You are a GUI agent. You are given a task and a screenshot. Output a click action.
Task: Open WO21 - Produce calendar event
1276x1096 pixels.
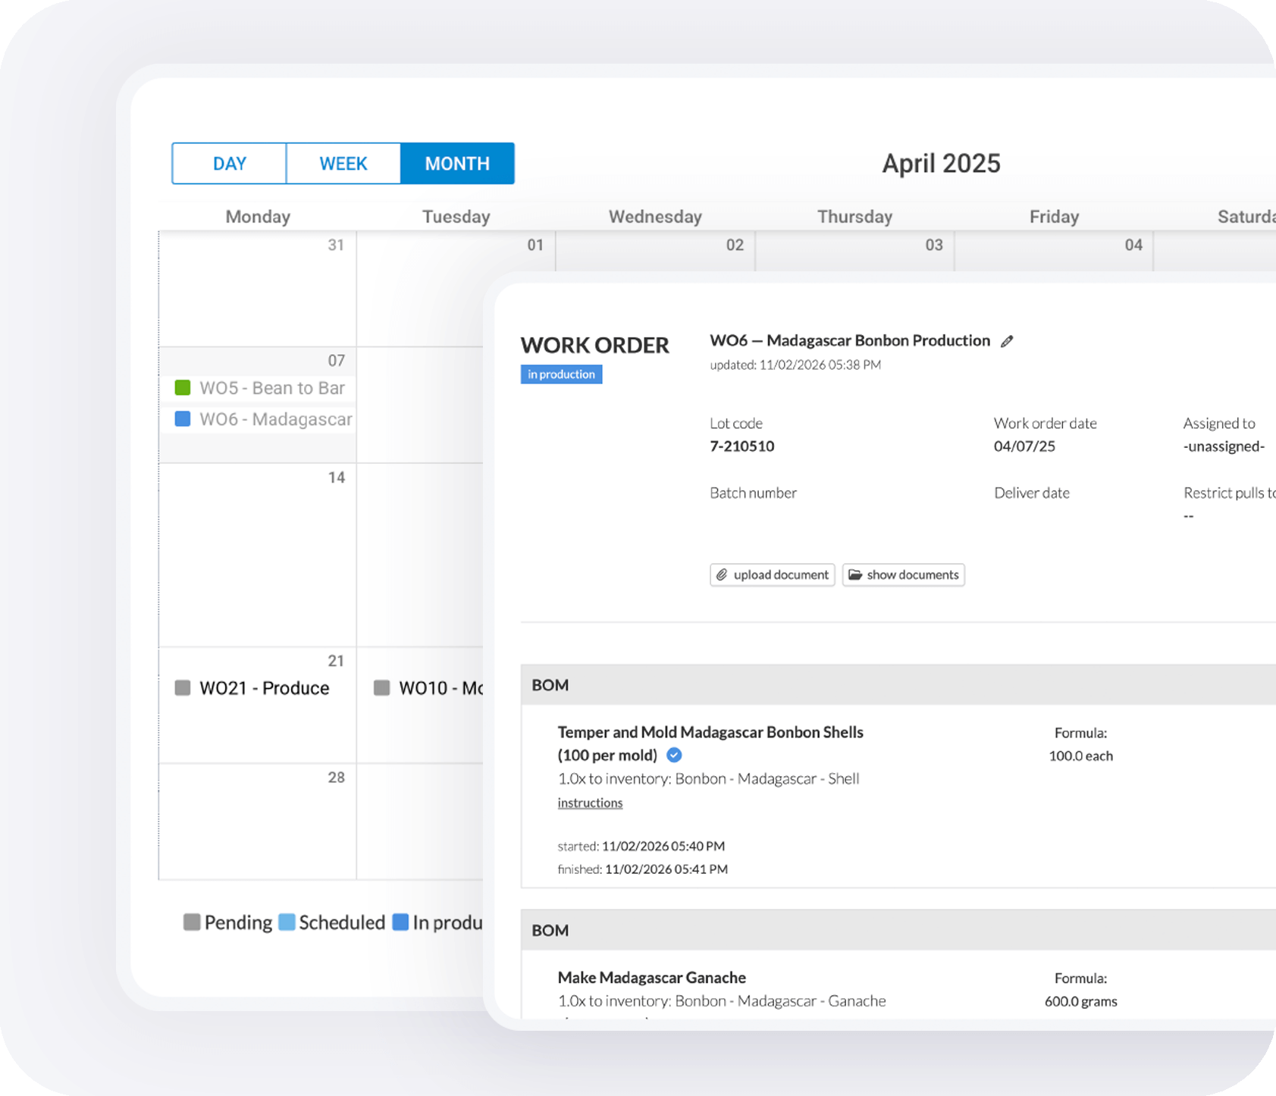(264, 688)
